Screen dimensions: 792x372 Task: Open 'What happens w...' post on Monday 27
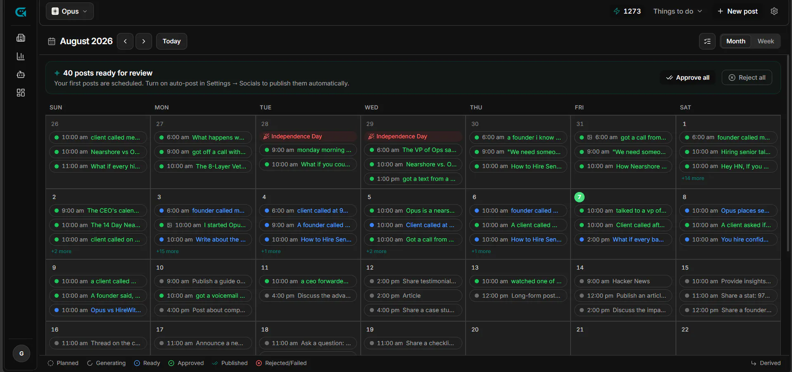(203, 137)
